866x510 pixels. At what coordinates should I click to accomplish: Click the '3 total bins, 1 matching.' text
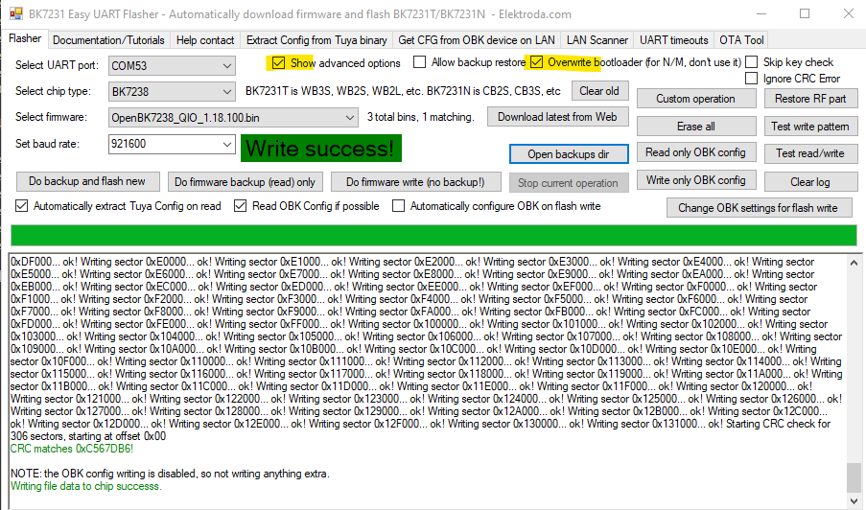[x=420, y=117]
